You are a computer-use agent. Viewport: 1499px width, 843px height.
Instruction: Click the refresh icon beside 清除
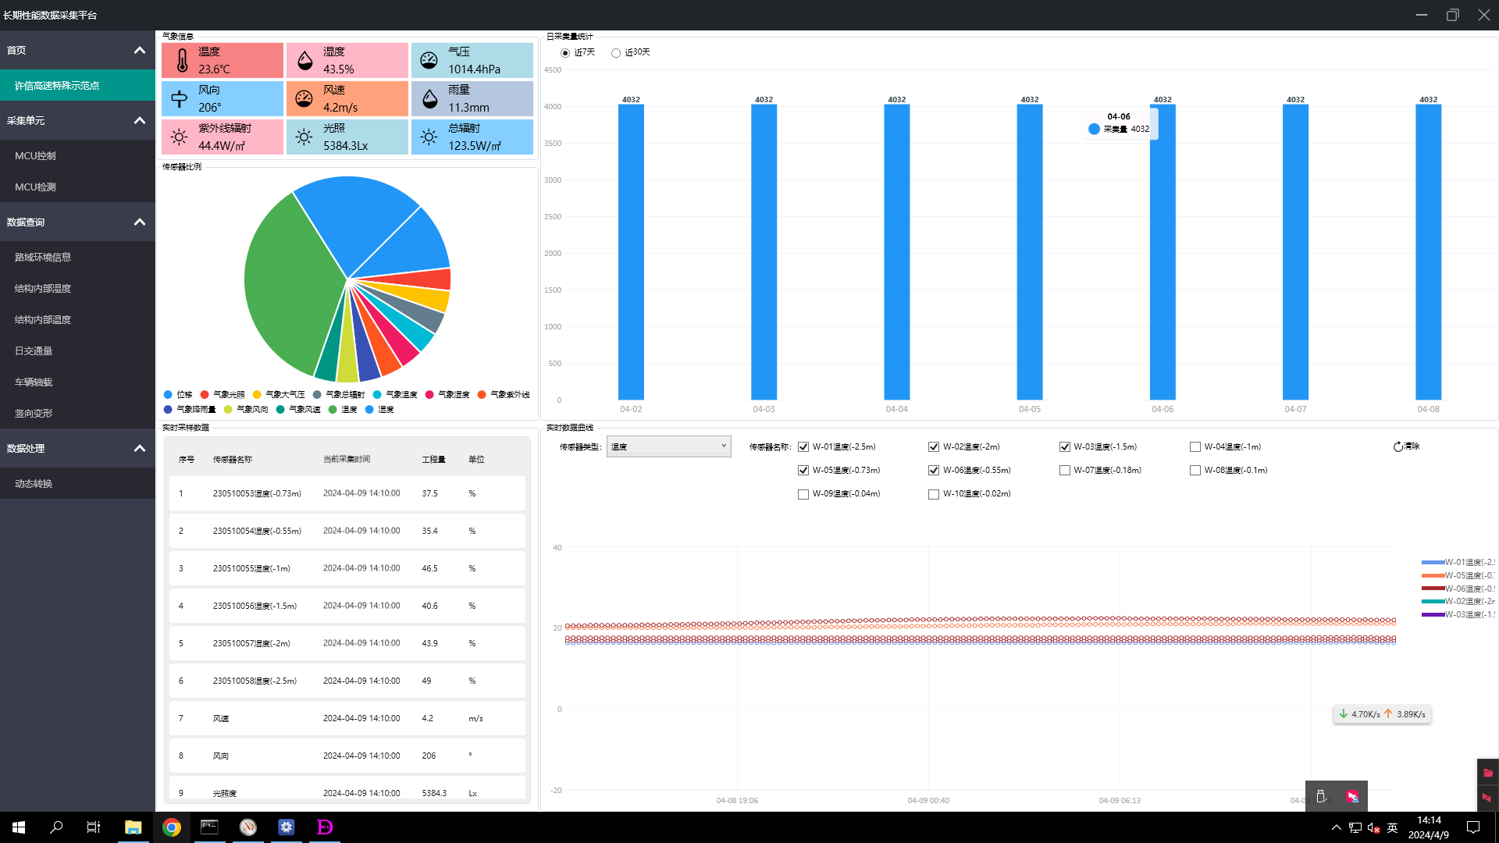tap(1398, 446)
